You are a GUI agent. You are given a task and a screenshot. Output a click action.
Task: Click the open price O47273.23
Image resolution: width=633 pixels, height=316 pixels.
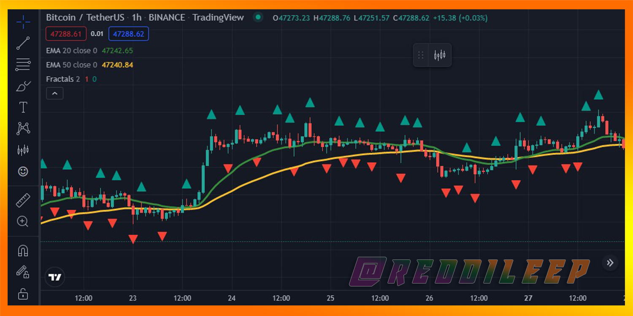pos(291,18)
